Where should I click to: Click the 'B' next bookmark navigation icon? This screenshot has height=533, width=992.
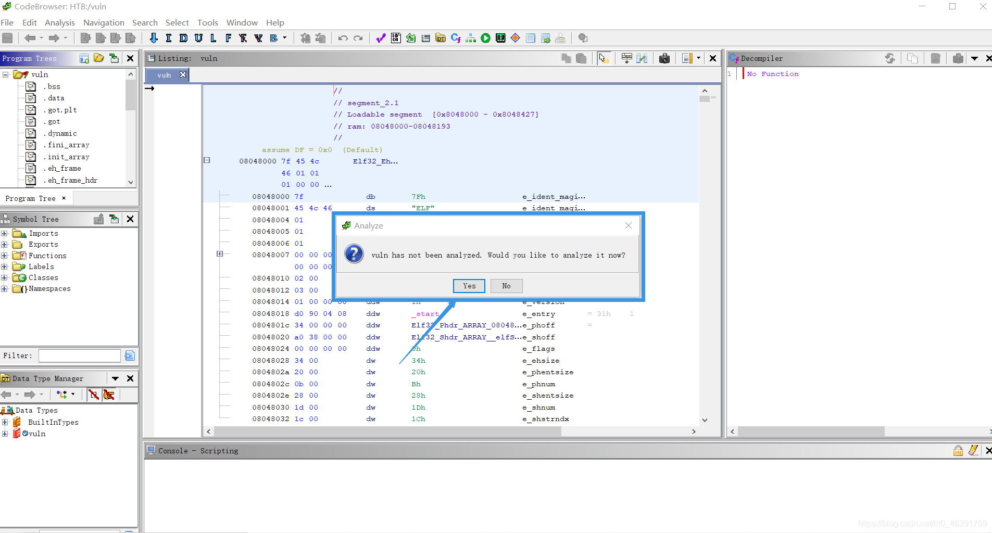pos(273,38)
